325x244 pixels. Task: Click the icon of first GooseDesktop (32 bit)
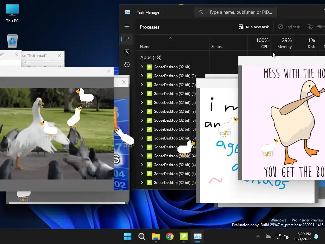tap(149, 67)
